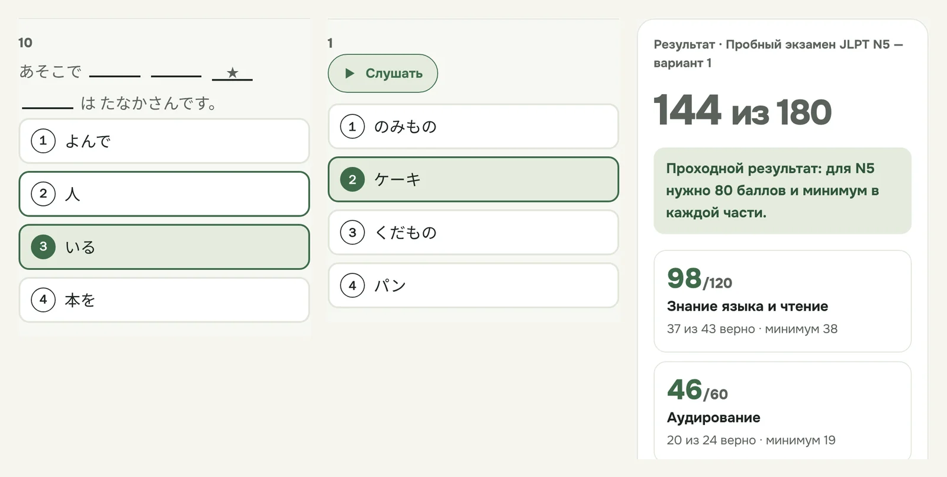Open the Аудирование score card
This screenshot has width=947, height=477.
coord(782,411)
